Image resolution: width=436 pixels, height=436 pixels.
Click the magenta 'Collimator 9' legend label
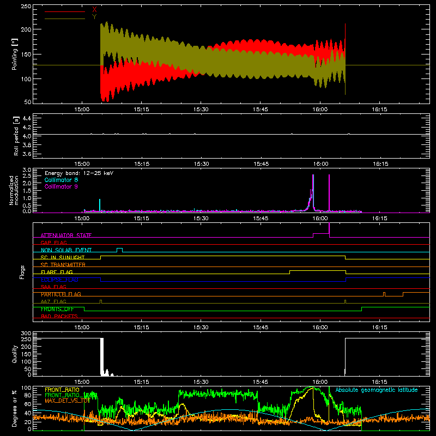click(x=61, y=186)
